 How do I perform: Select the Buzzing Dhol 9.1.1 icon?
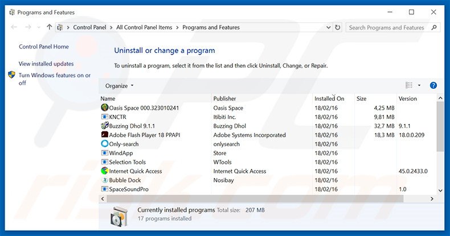(x=104, y=126)
